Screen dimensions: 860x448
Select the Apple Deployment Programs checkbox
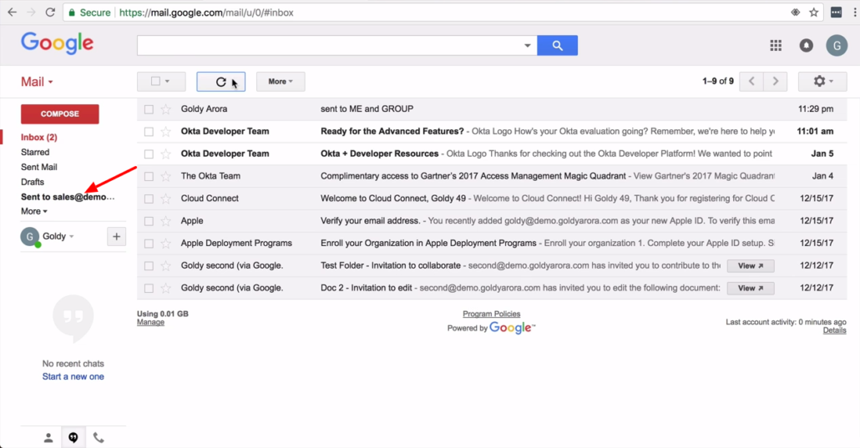(149, 244)
